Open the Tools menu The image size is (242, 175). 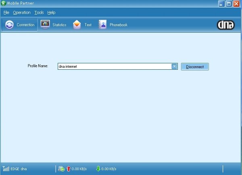coord(39,12)
